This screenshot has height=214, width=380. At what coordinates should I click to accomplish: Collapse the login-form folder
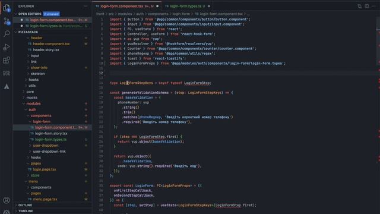coord(42,121)
